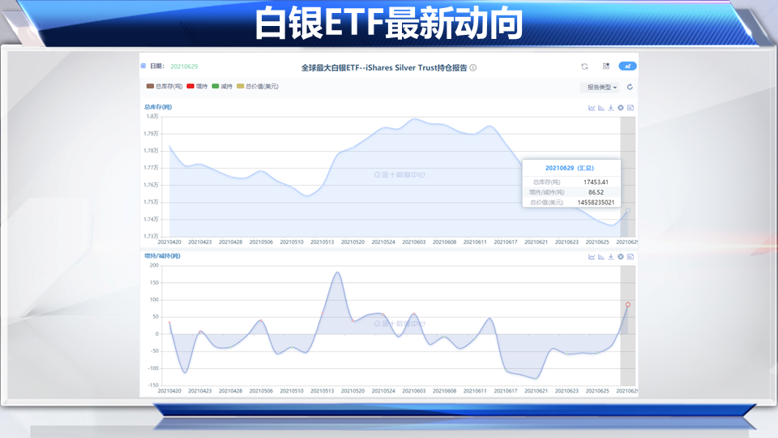Click the red 20210629 marker on 增持/减持 chart
Screen dimensions: 778x438
pos(627,304)
